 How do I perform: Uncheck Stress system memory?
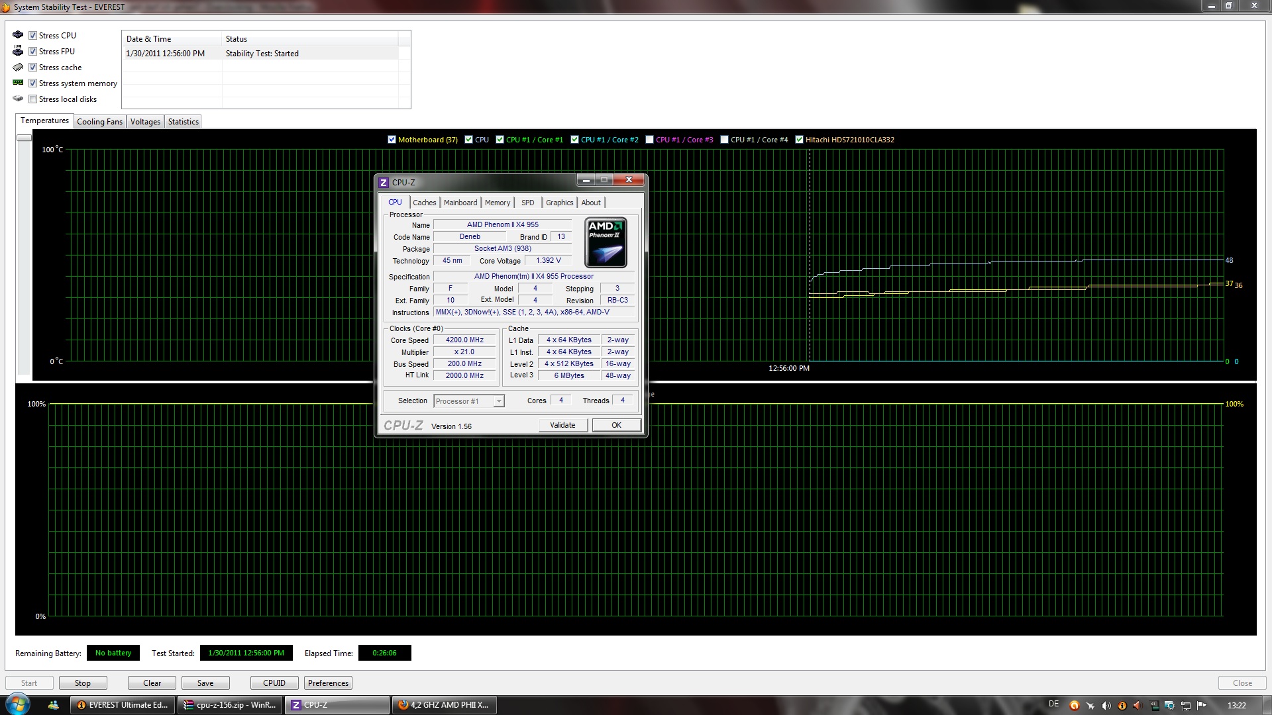pyautogui.click(x=32, y=83)
